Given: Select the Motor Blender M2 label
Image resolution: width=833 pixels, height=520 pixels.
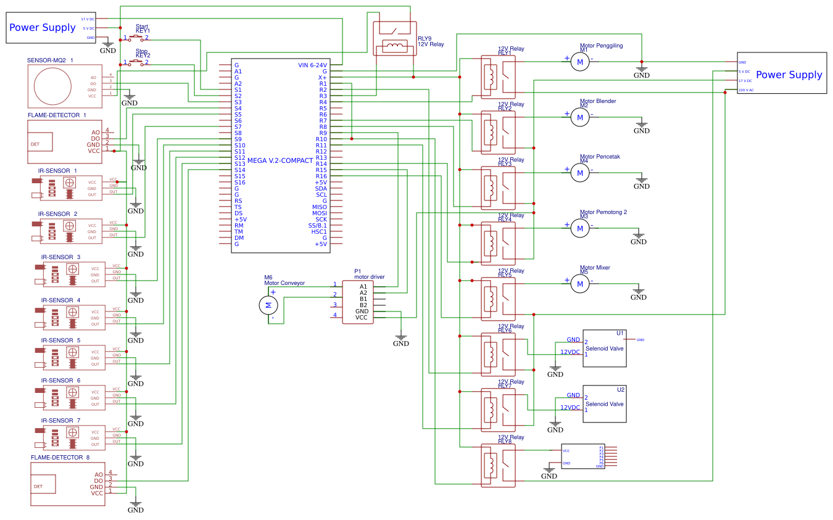Looking at the screenshot, I should pyautogui.click(x=597, y=101).
